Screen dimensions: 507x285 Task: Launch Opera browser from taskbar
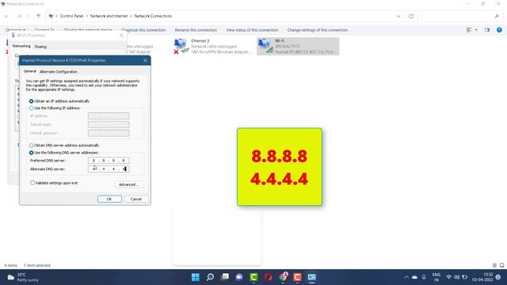(x=268, y=277)
